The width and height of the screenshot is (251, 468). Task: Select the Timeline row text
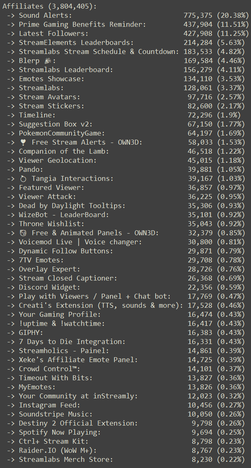click(x=37, y=115)
